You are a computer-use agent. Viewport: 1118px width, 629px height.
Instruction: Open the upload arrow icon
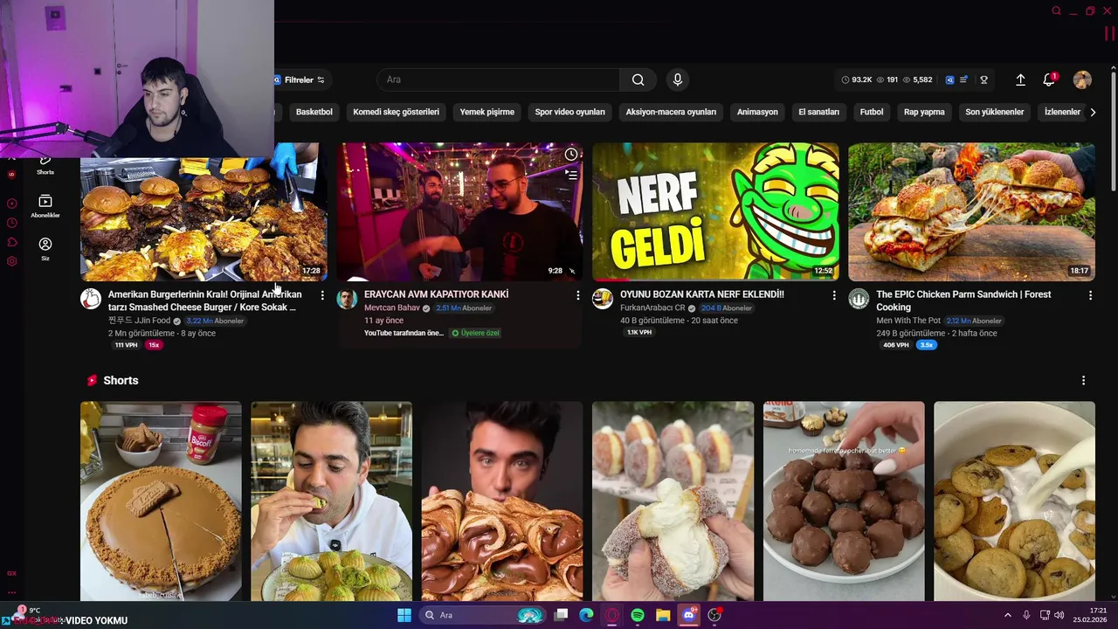click(x=1020, y=79)
